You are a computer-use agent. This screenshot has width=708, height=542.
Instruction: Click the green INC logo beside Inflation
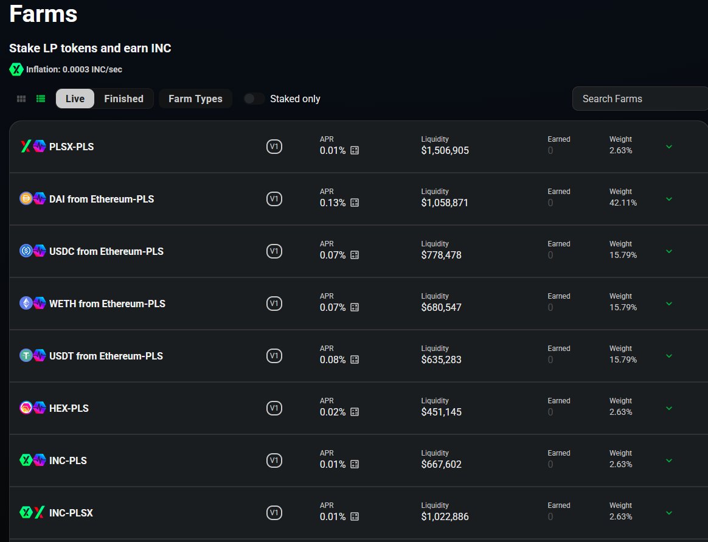pos(16,69)
